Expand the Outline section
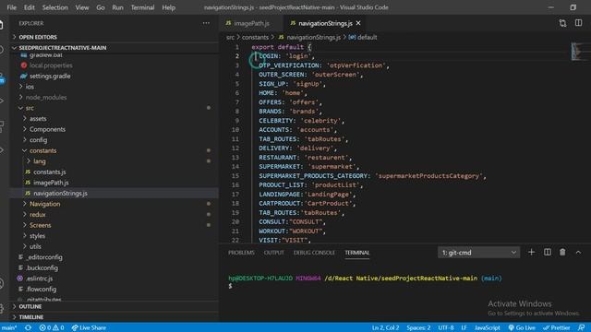 (x=30, y=306)
